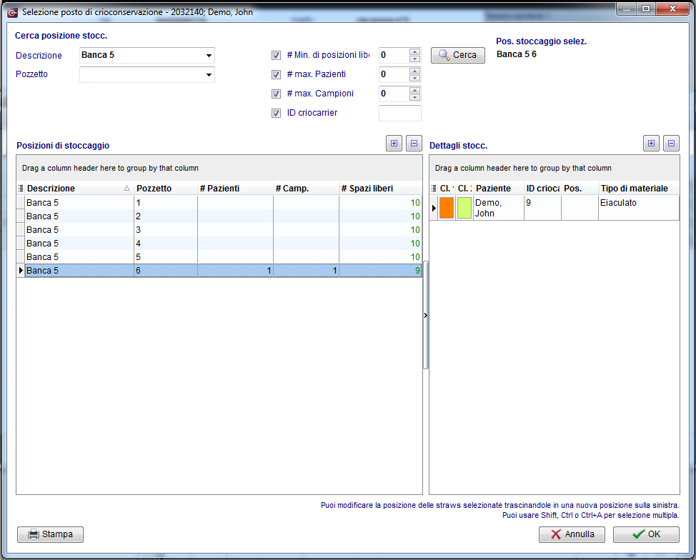
Task: Click the application icon in title bar
Action: point(12,12)
